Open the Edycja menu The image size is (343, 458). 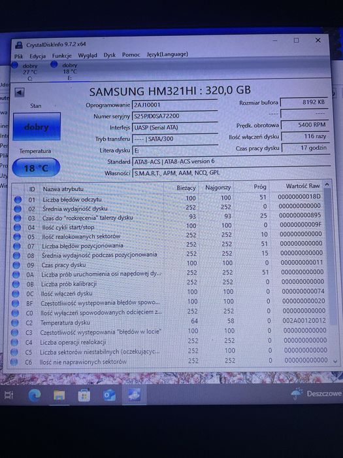[x=37, y=56]
